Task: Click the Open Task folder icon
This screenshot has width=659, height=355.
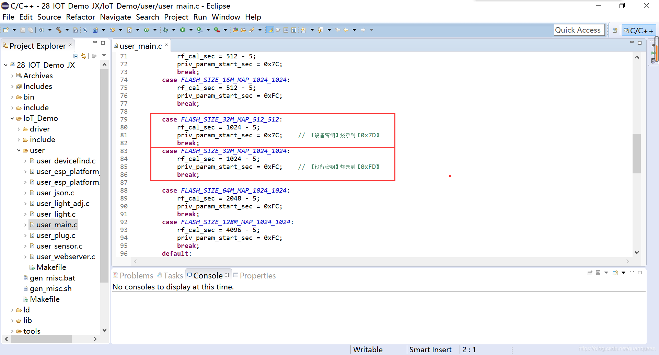Action: tap(243, 30)
